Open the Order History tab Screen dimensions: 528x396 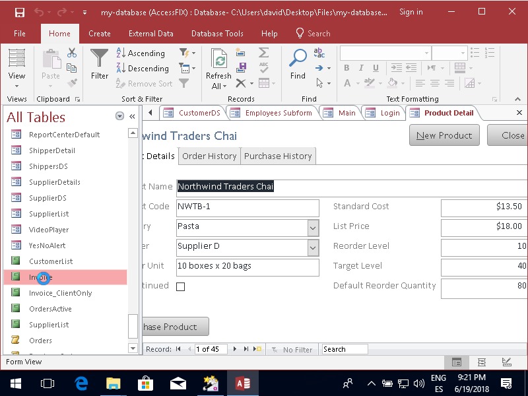click(x=209, y=156)
